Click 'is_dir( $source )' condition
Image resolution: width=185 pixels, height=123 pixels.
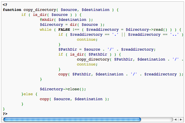click(x=52, y=15)
